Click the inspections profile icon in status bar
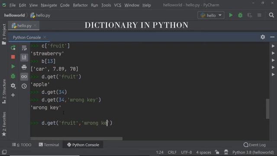277x156 pixels. click(x=226, y=152)
